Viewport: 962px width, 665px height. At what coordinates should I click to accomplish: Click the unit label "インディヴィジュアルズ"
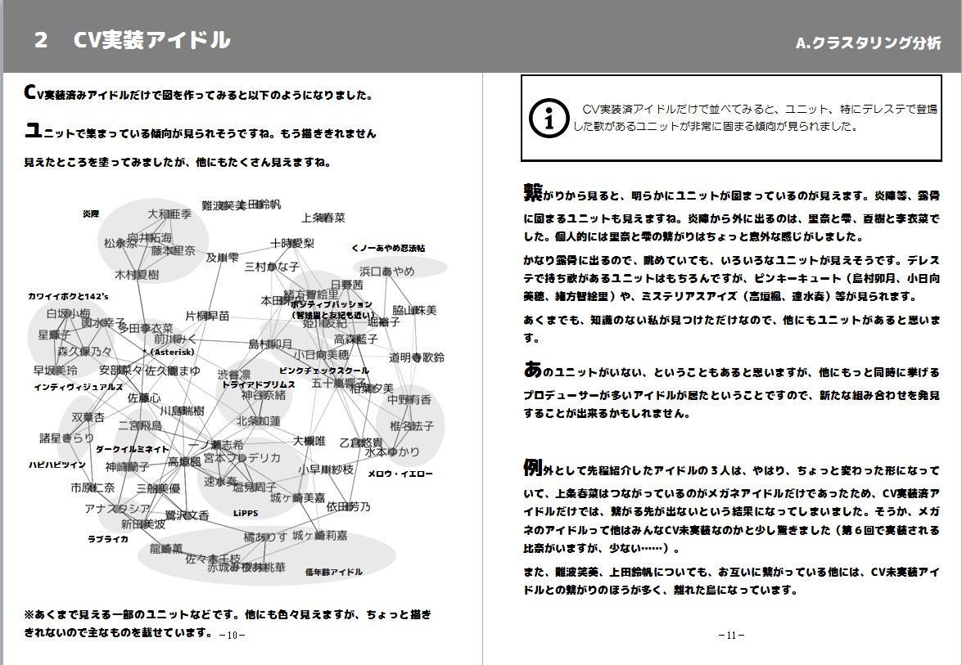coord(78,388)
